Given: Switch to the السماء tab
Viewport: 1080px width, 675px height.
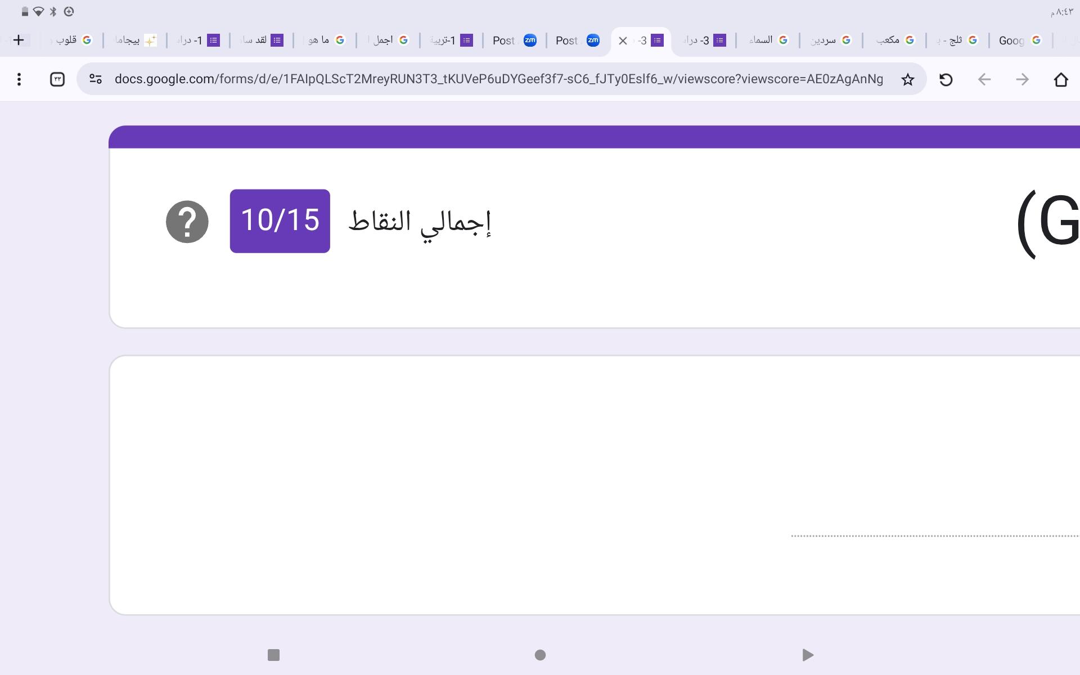Looking at the screenshot, I should pyautogui.click(x=767, y=40).
